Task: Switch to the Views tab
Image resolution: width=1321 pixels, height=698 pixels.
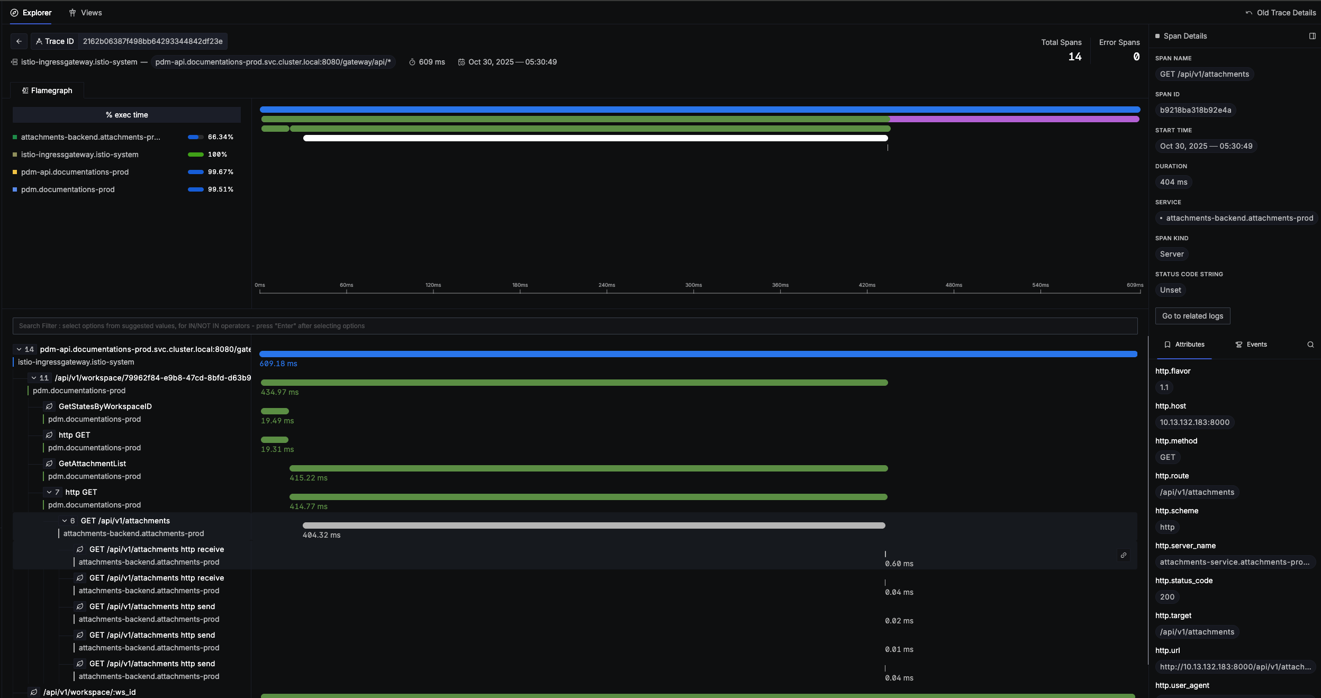Action: tap(85, 13)
